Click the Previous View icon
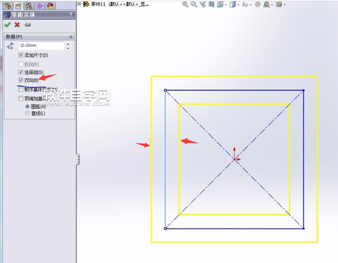Image resolution: width=338 pixels, height=263 pixels. click(x=203, y=4)
